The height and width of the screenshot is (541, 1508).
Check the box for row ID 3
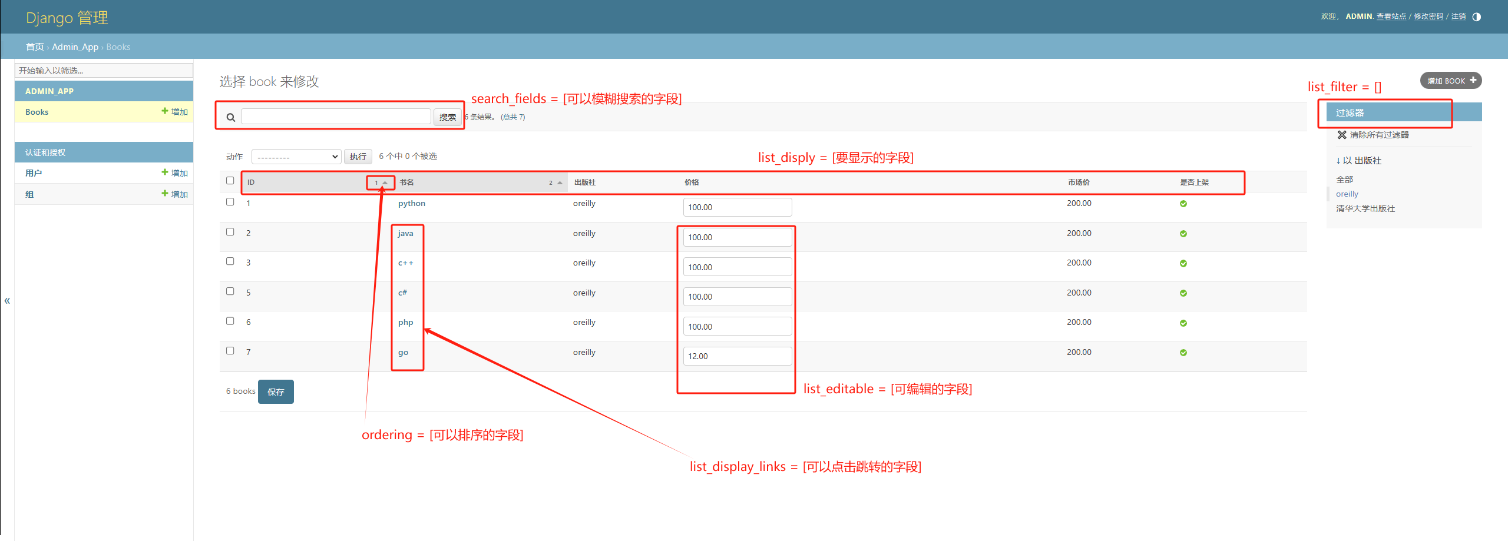(230, 261)
